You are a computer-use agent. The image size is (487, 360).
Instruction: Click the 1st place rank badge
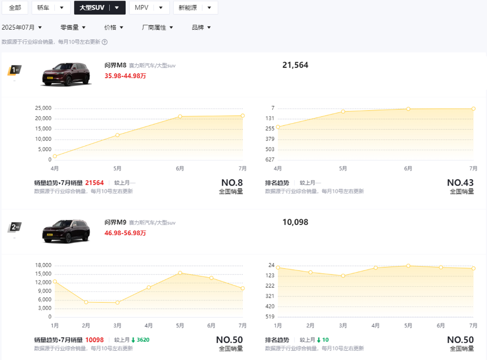tap(14, 70)
